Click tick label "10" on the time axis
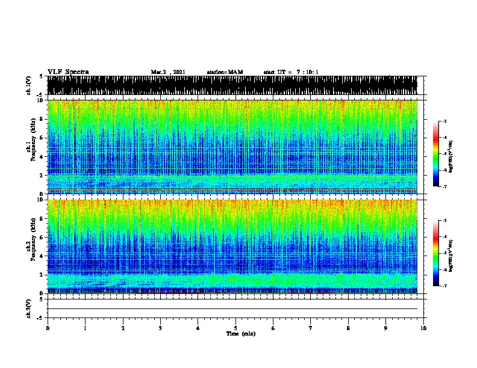Viewport: 477px width, 368px height. coord(423,328)
